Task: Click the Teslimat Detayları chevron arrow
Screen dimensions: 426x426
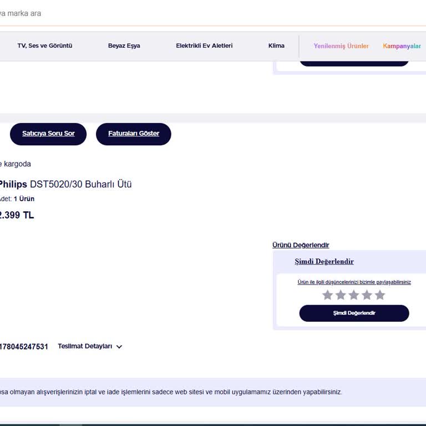Action: click(119, 347)
